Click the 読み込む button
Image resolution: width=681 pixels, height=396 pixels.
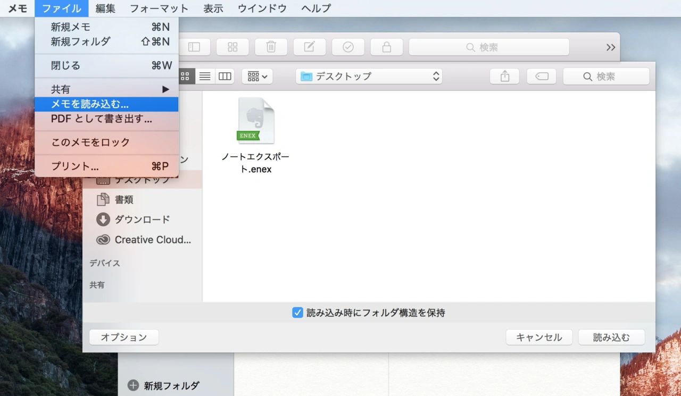611,337
